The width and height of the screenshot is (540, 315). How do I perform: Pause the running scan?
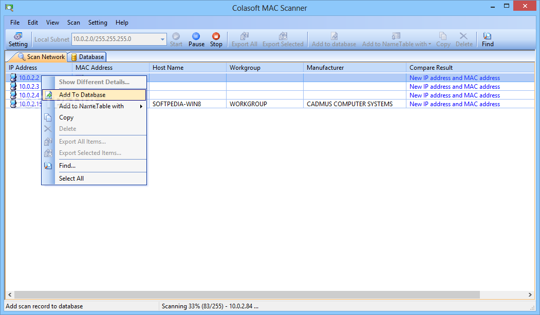(196, 40)
